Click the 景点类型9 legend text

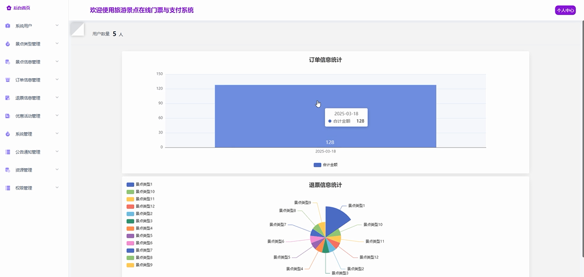pos(144,265)
